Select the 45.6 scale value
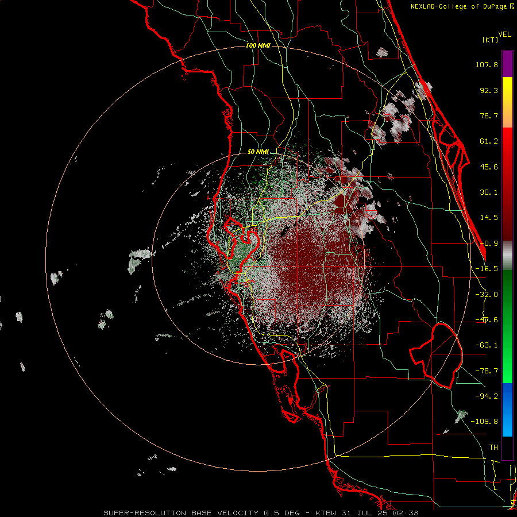517x517 pixels. [489, 167]
